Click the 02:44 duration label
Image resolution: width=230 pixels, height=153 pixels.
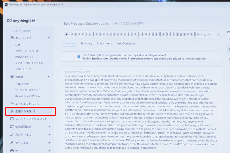point(207,34)
